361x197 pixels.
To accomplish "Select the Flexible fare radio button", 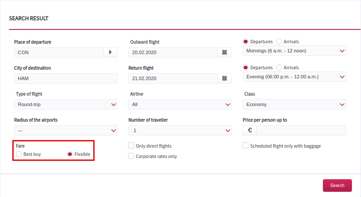I will (x=70, y=154).
